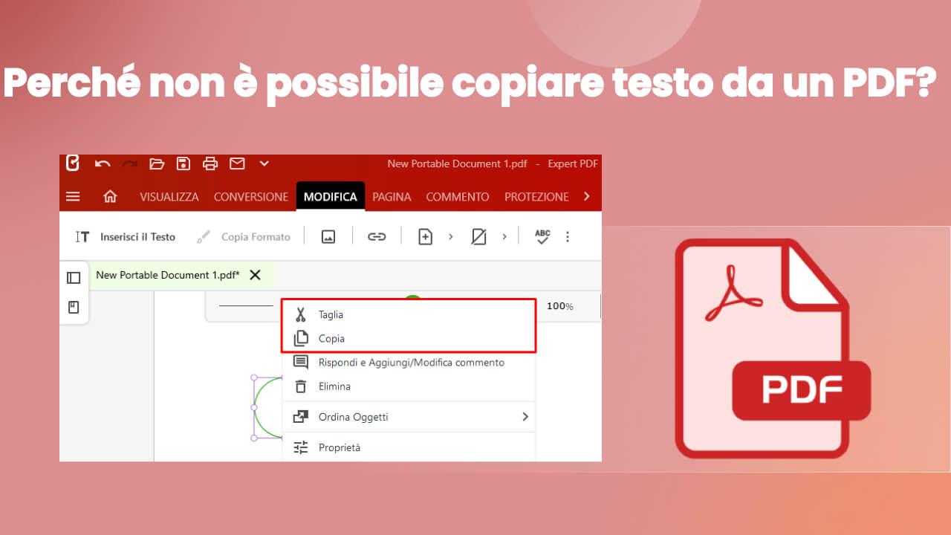Choose Proprietà from the context menu

(x=409, y=447)
